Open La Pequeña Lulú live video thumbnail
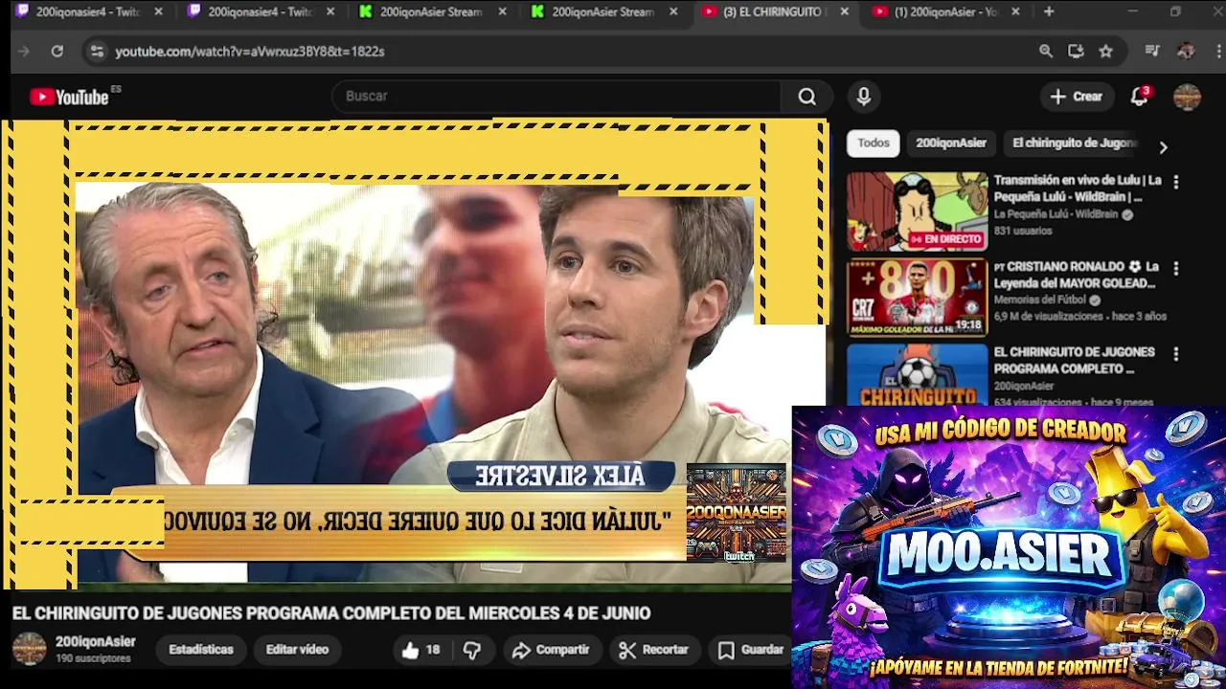Screen dimensions: 1226x689 (917, 211)
